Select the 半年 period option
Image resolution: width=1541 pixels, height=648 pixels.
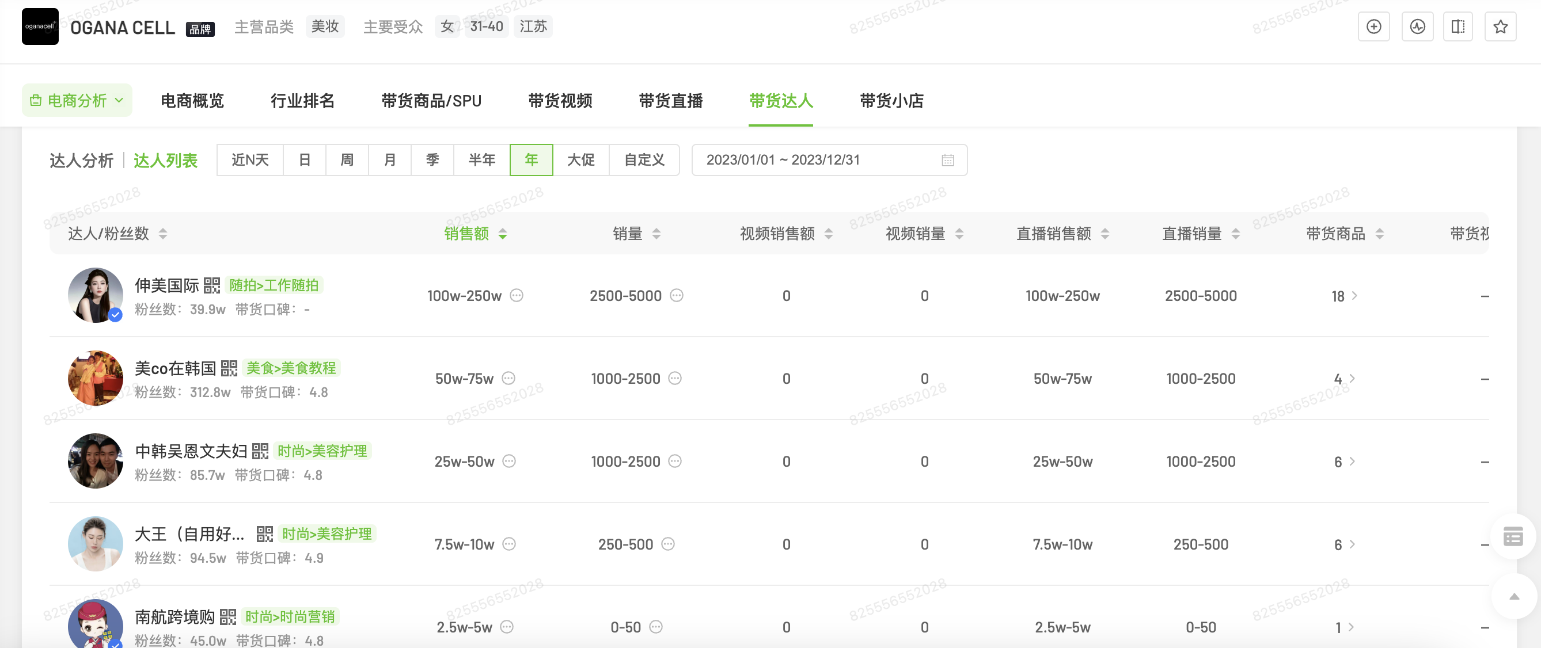pos(481,159)
